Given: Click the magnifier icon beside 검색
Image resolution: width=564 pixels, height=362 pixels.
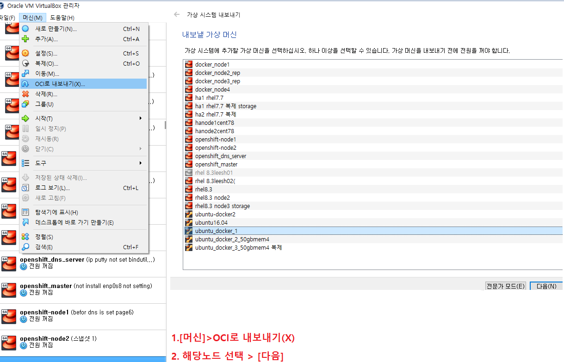Looking at the screenshot, I should [26, 247].
